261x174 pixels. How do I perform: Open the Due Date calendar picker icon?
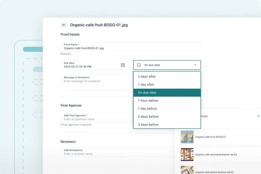click(x=123, y=65)
